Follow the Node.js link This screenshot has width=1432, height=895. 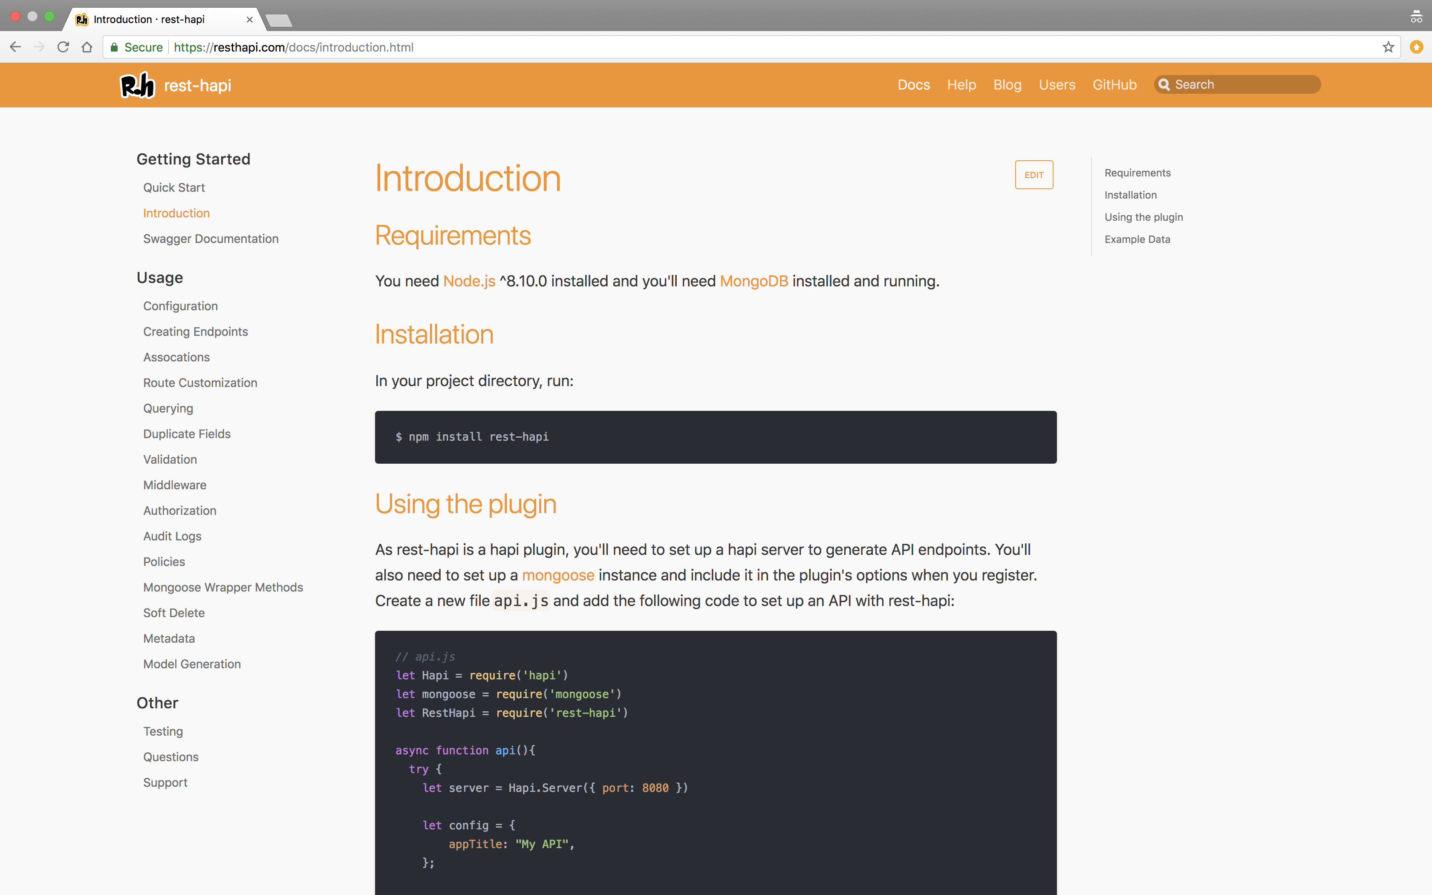coord(469,281)
